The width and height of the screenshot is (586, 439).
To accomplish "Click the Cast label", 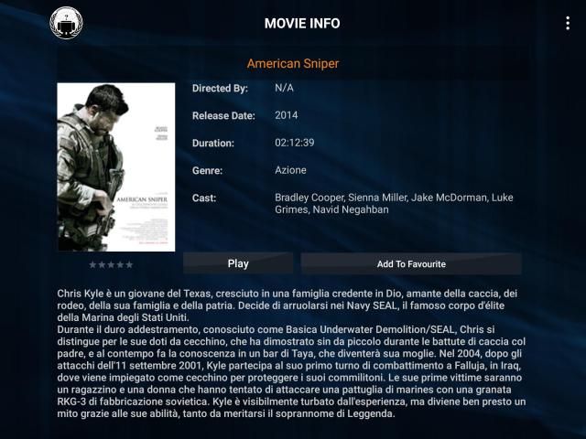I will tap(203, 198).
